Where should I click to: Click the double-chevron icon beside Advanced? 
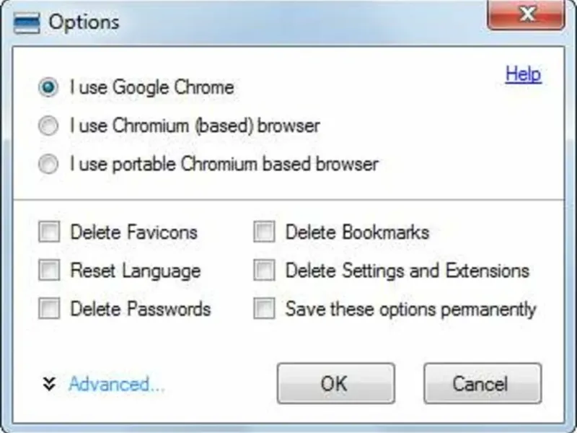point(48,383)
